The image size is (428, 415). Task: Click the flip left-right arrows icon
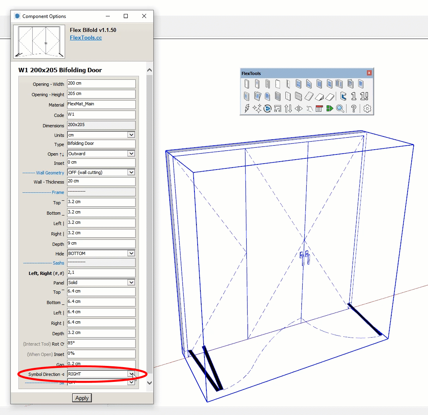tap(299, 109)
